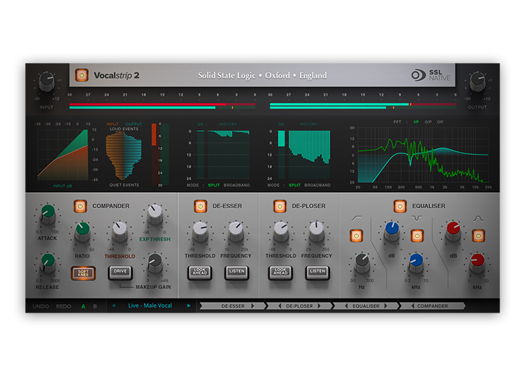Click the De-Ploser Threshold knob
Screen dimensions: 526x377
(281, 231)
